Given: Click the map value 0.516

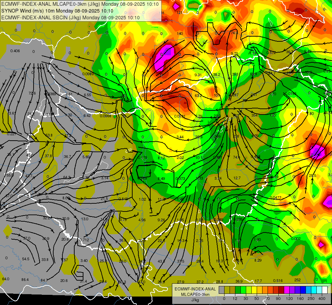Looking at the screenshot, I should 278,281.
